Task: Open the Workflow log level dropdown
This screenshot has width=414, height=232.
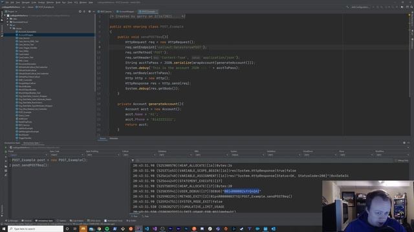Action: pos(392,155)
